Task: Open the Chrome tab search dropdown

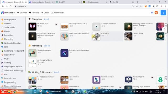Action: click(x=148, y=2)
